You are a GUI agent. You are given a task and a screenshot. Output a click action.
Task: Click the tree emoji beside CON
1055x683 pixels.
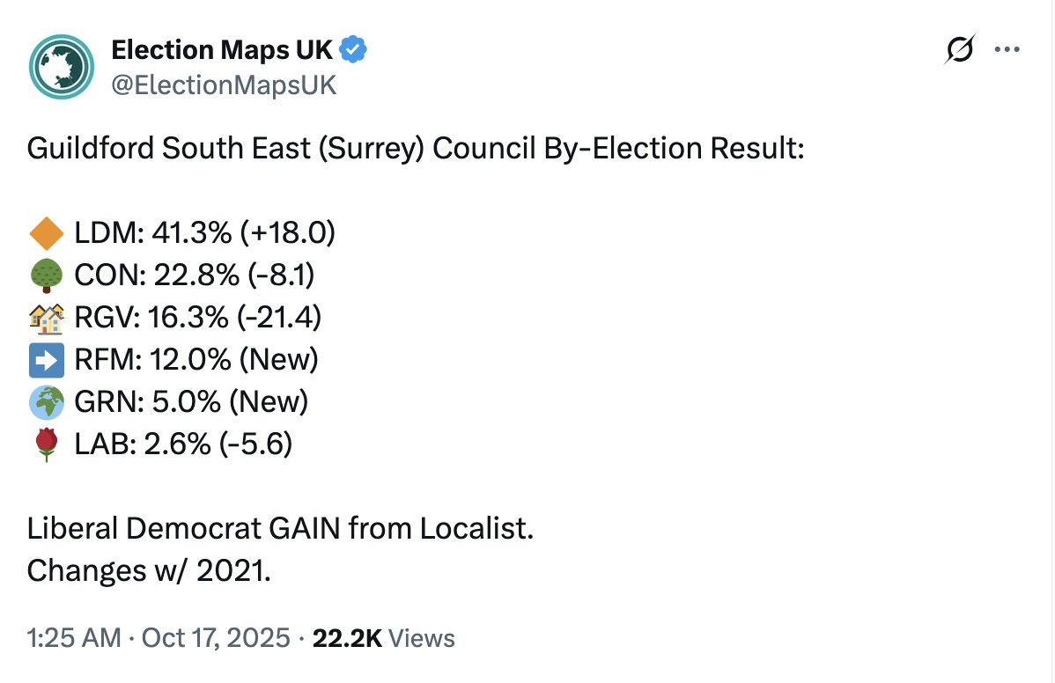click(46, 275)
